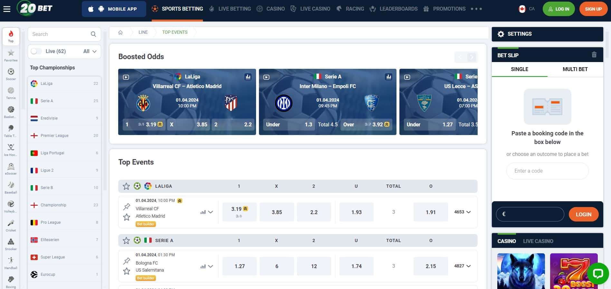The height and width of the screenshot is (289, 611).
Task: Pin the Villarreal CF match
Action: [x=127, y=207]
